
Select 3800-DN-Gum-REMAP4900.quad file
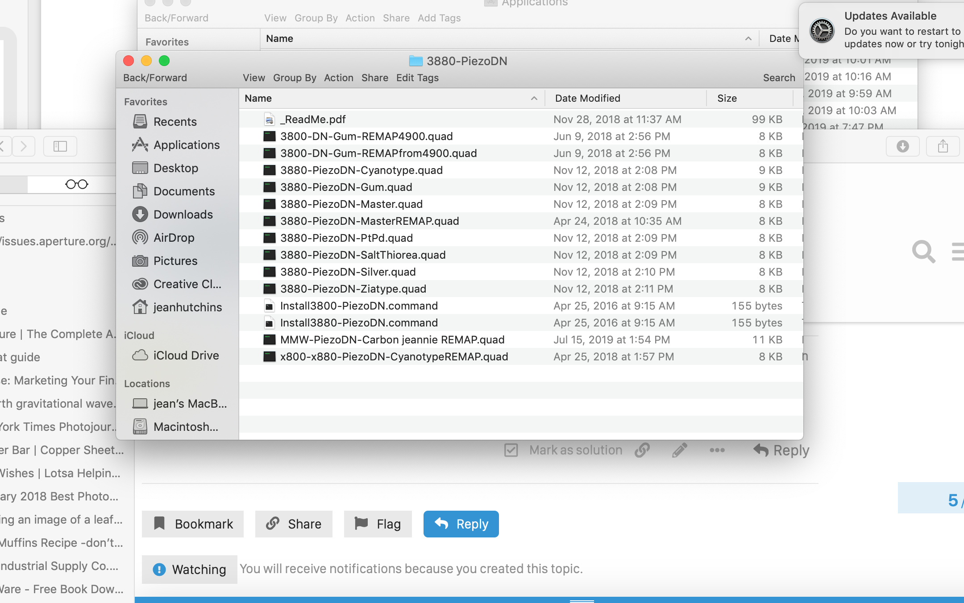(x=521, y=136)
